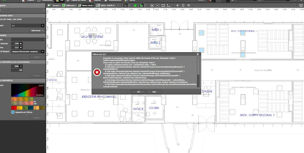Image resolution: width=304 pixels, height=153 pixels.
Task: Click the R1 color rendering swatch
Action: (x=14, y=99)
